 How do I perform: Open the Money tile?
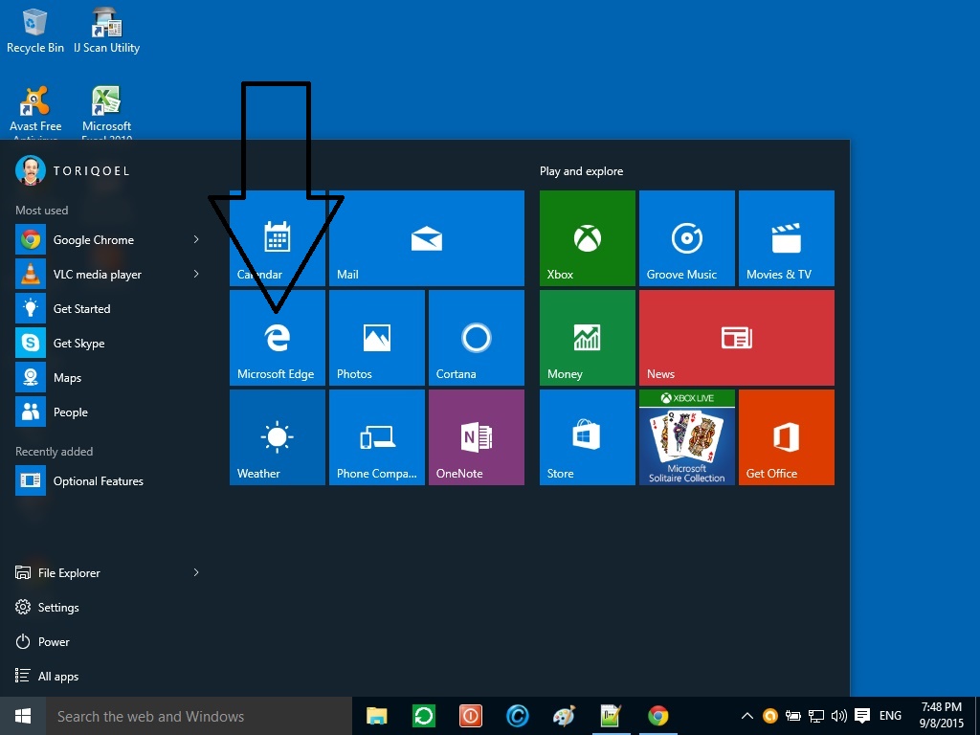coord(588,338)
